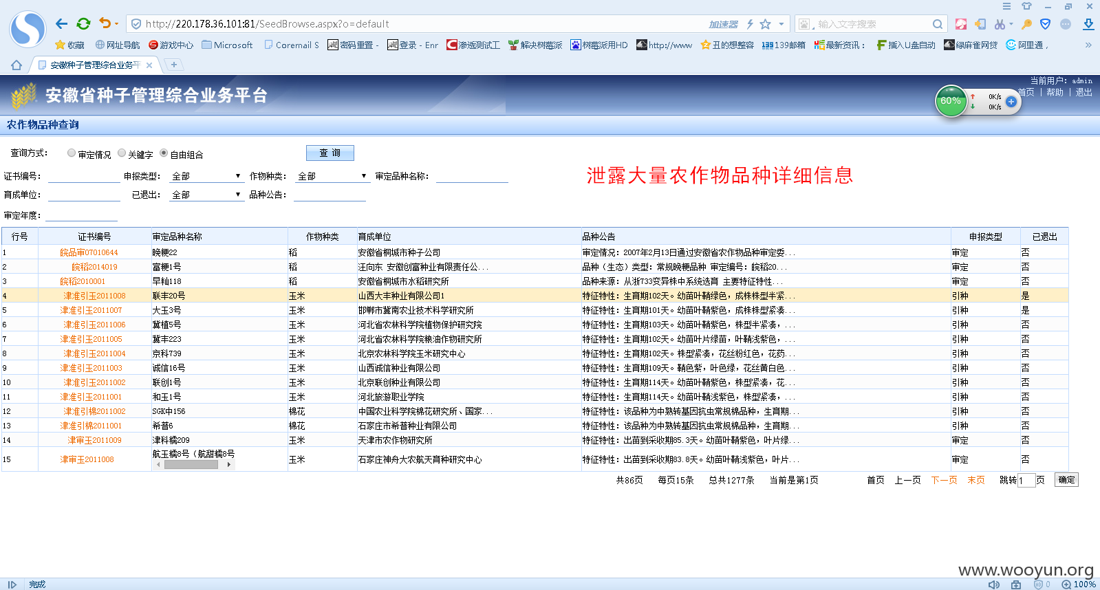Click the sidebar toggle icon at status bar left
Viewport: 1100px width, 590px height.
[12, 584]
